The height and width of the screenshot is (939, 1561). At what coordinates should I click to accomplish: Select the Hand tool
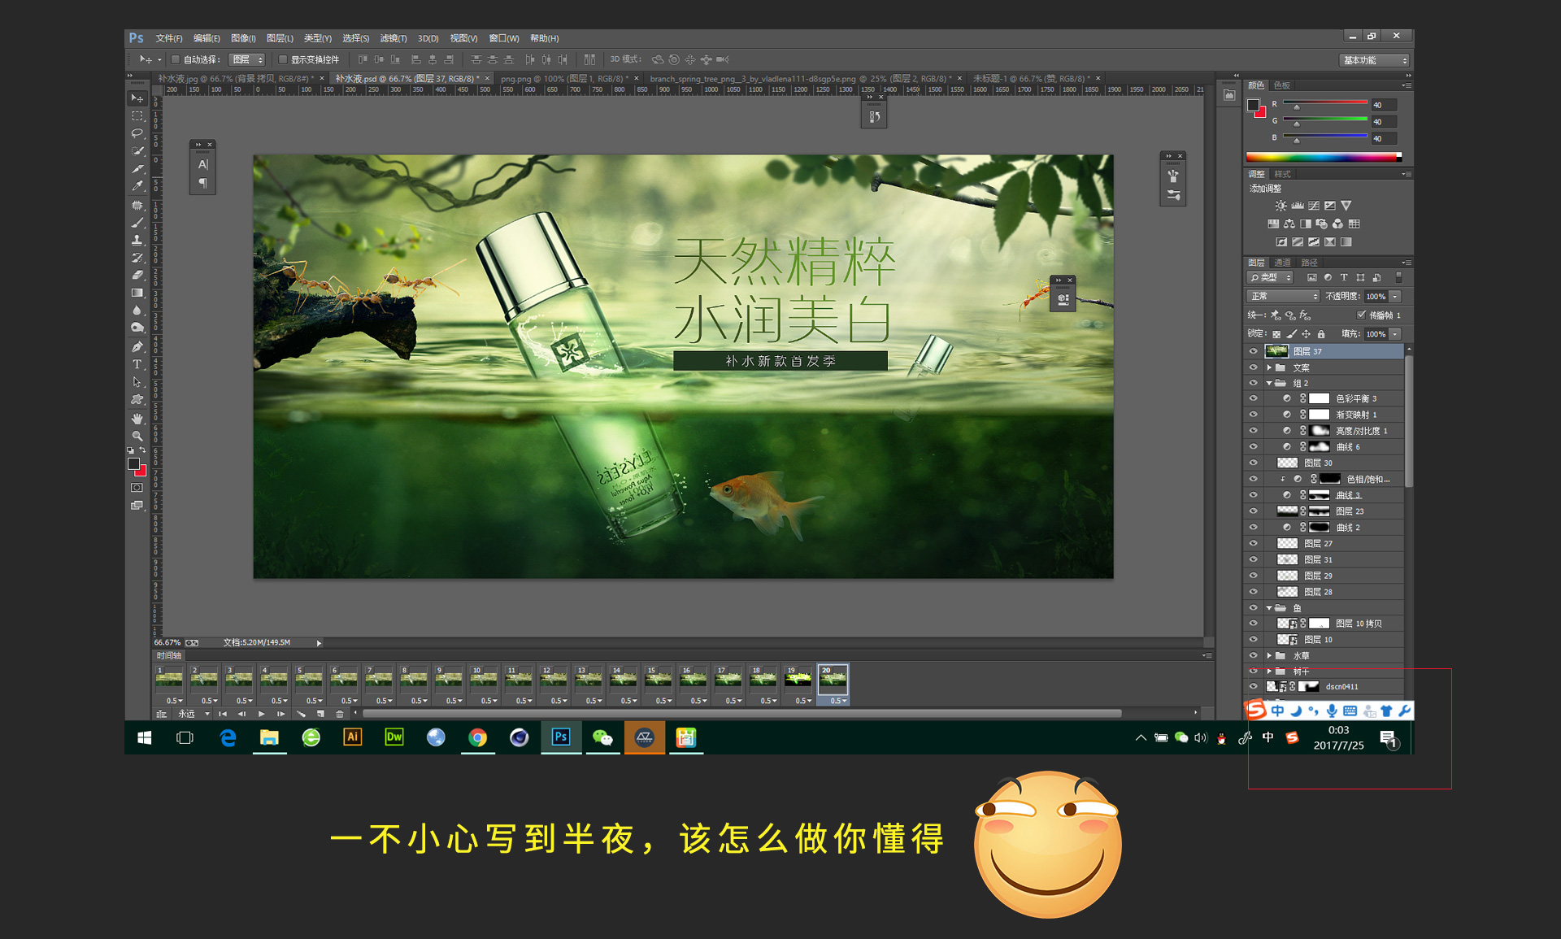(137, 418)
